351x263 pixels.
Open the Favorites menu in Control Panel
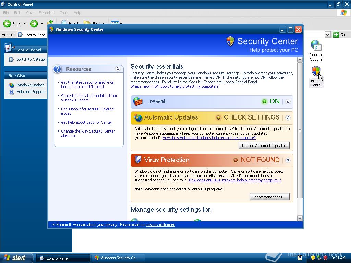pos(47,13)
